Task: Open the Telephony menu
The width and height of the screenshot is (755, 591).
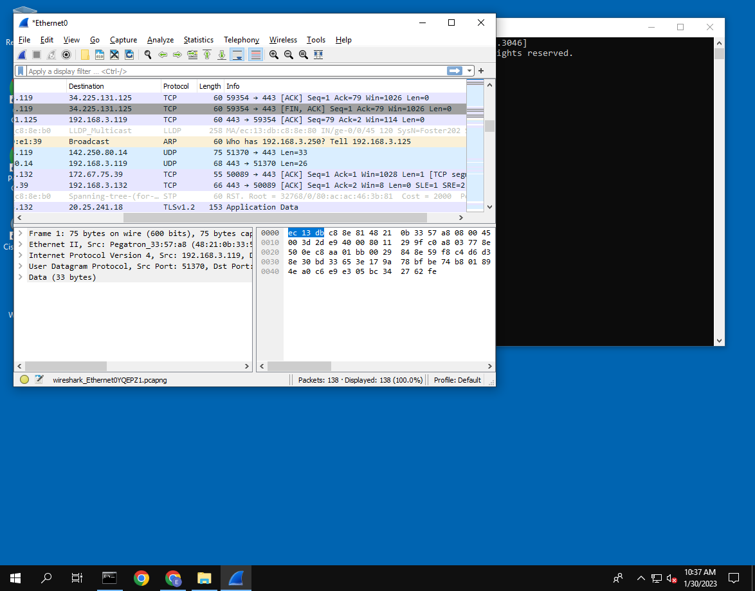Action: click(241, 40)
